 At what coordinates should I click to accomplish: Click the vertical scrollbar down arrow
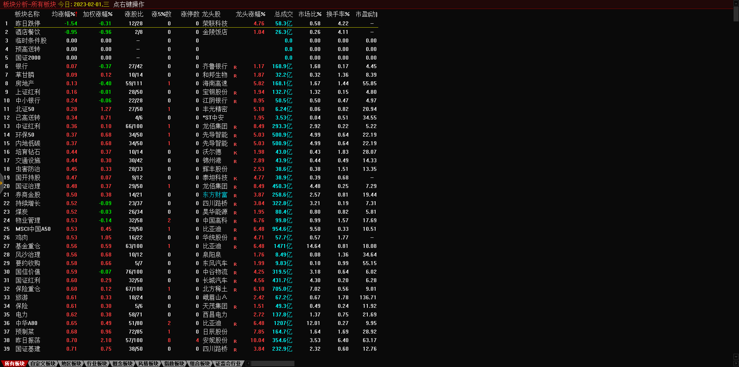point(736,357)
